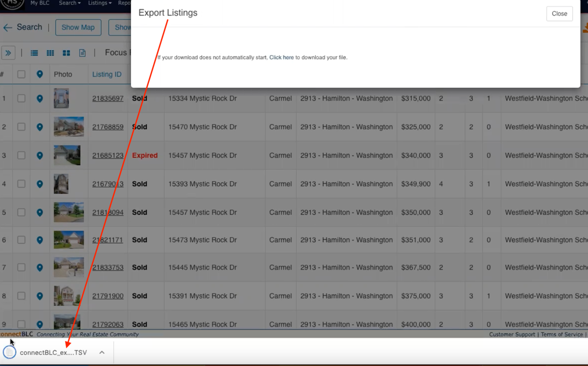Click the map pin icon for listing 21835697
The height and width of the screenshot is (366, 588).
coord(40,99)
